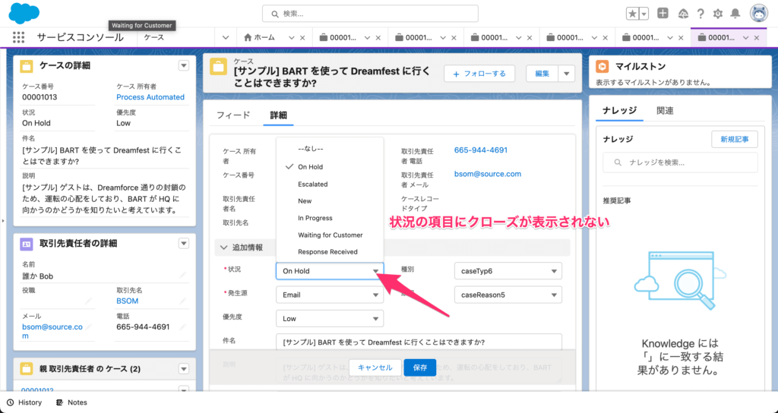The width and height of the screenshot is (778, 413).
Task: Click the 取引先責任者の詳細 contact icon
Action: pyautogui.click(x=27, y=244)
